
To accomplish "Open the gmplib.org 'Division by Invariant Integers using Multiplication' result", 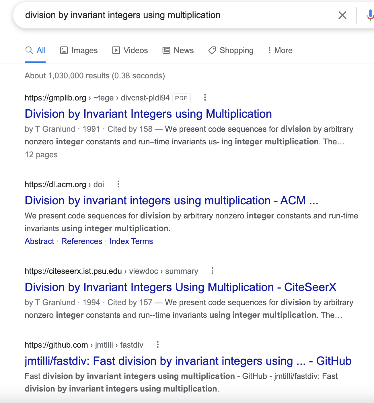I will 148,114.
